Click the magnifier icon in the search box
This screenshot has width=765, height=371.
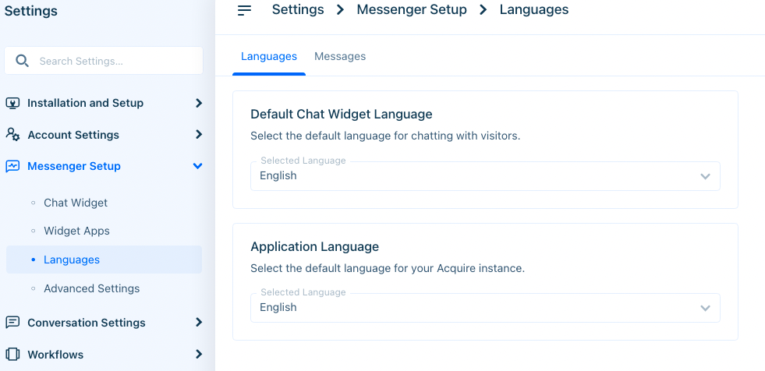pyautogui.click(x=22, y=61)
